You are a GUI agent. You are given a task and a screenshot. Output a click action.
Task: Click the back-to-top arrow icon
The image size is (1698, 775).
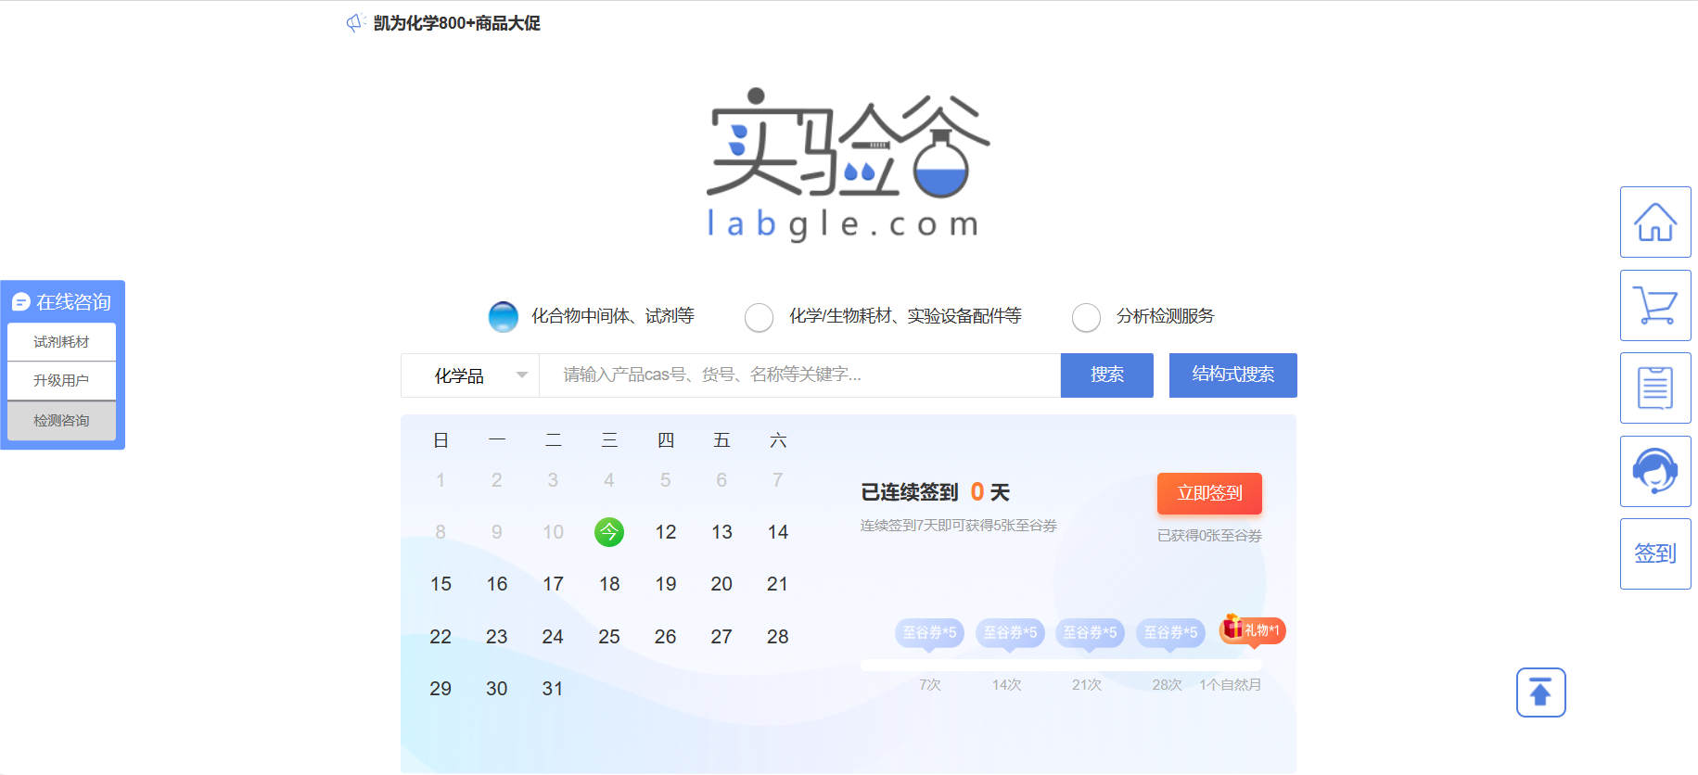tap(1540, 692)
